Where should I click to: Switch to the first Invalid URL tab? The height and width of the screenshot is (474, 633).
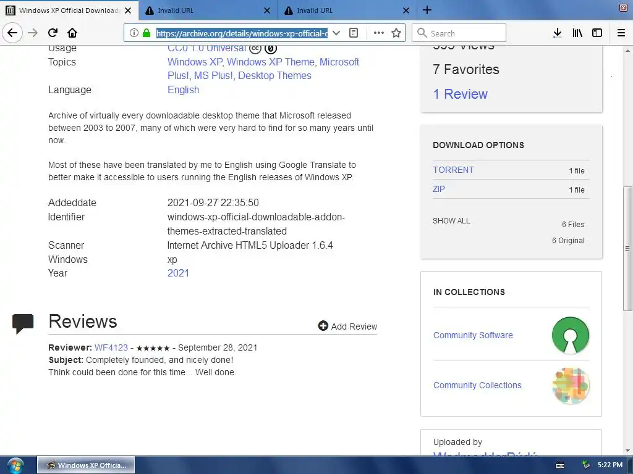[x=208, y=10]
